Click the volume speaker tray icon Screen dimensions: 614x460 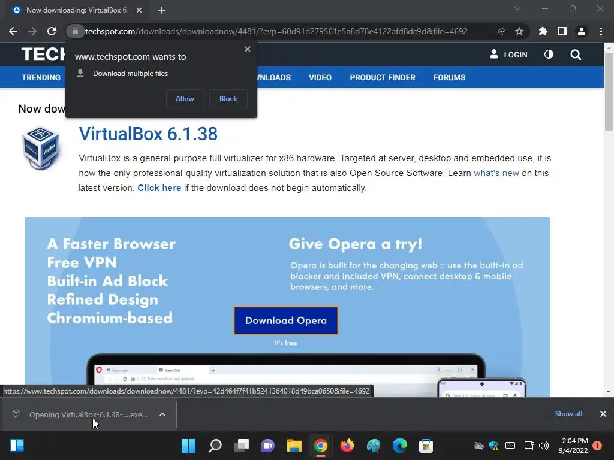(x=544, y=446)
